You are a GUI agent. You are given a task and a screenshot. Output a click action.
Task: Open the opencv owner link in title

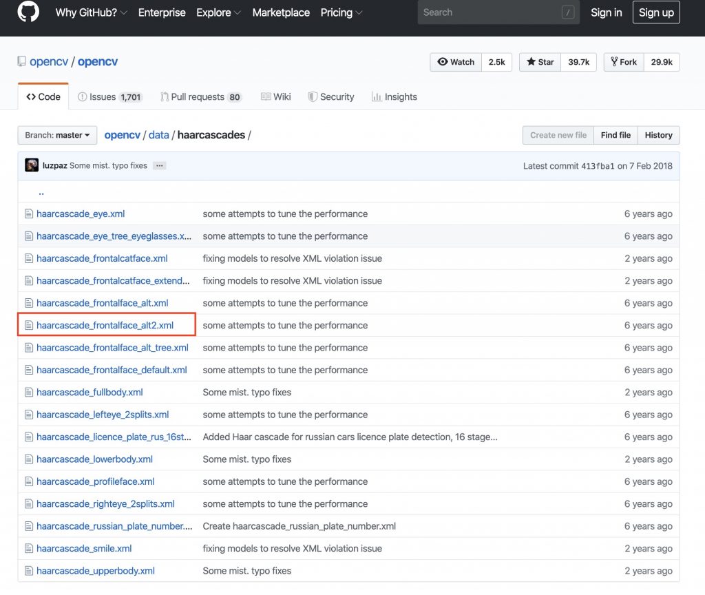coord(49,61)
